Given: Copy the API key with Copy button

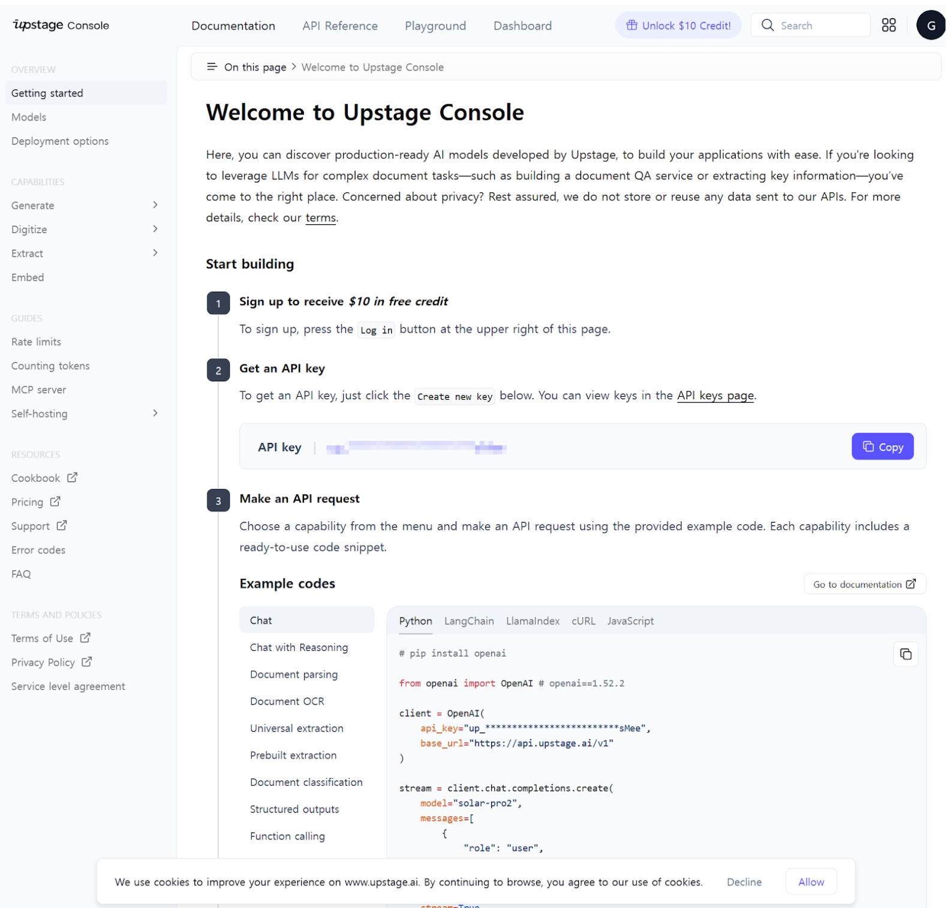Looking at the screenshot, I should [881, 447].
